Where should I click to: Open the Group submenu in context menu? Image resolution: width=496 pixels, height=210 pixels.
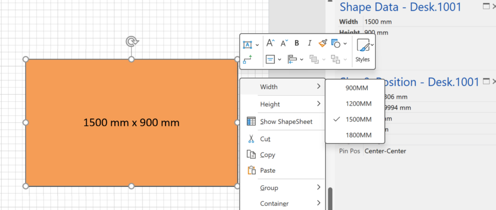click(x=283, y=188)
